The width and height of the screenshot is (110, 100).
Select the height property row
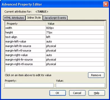coord(55,32)
